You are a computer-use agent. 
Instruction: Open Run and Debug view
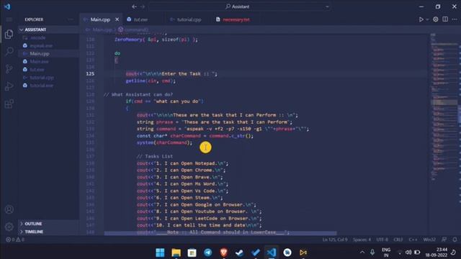9,86
